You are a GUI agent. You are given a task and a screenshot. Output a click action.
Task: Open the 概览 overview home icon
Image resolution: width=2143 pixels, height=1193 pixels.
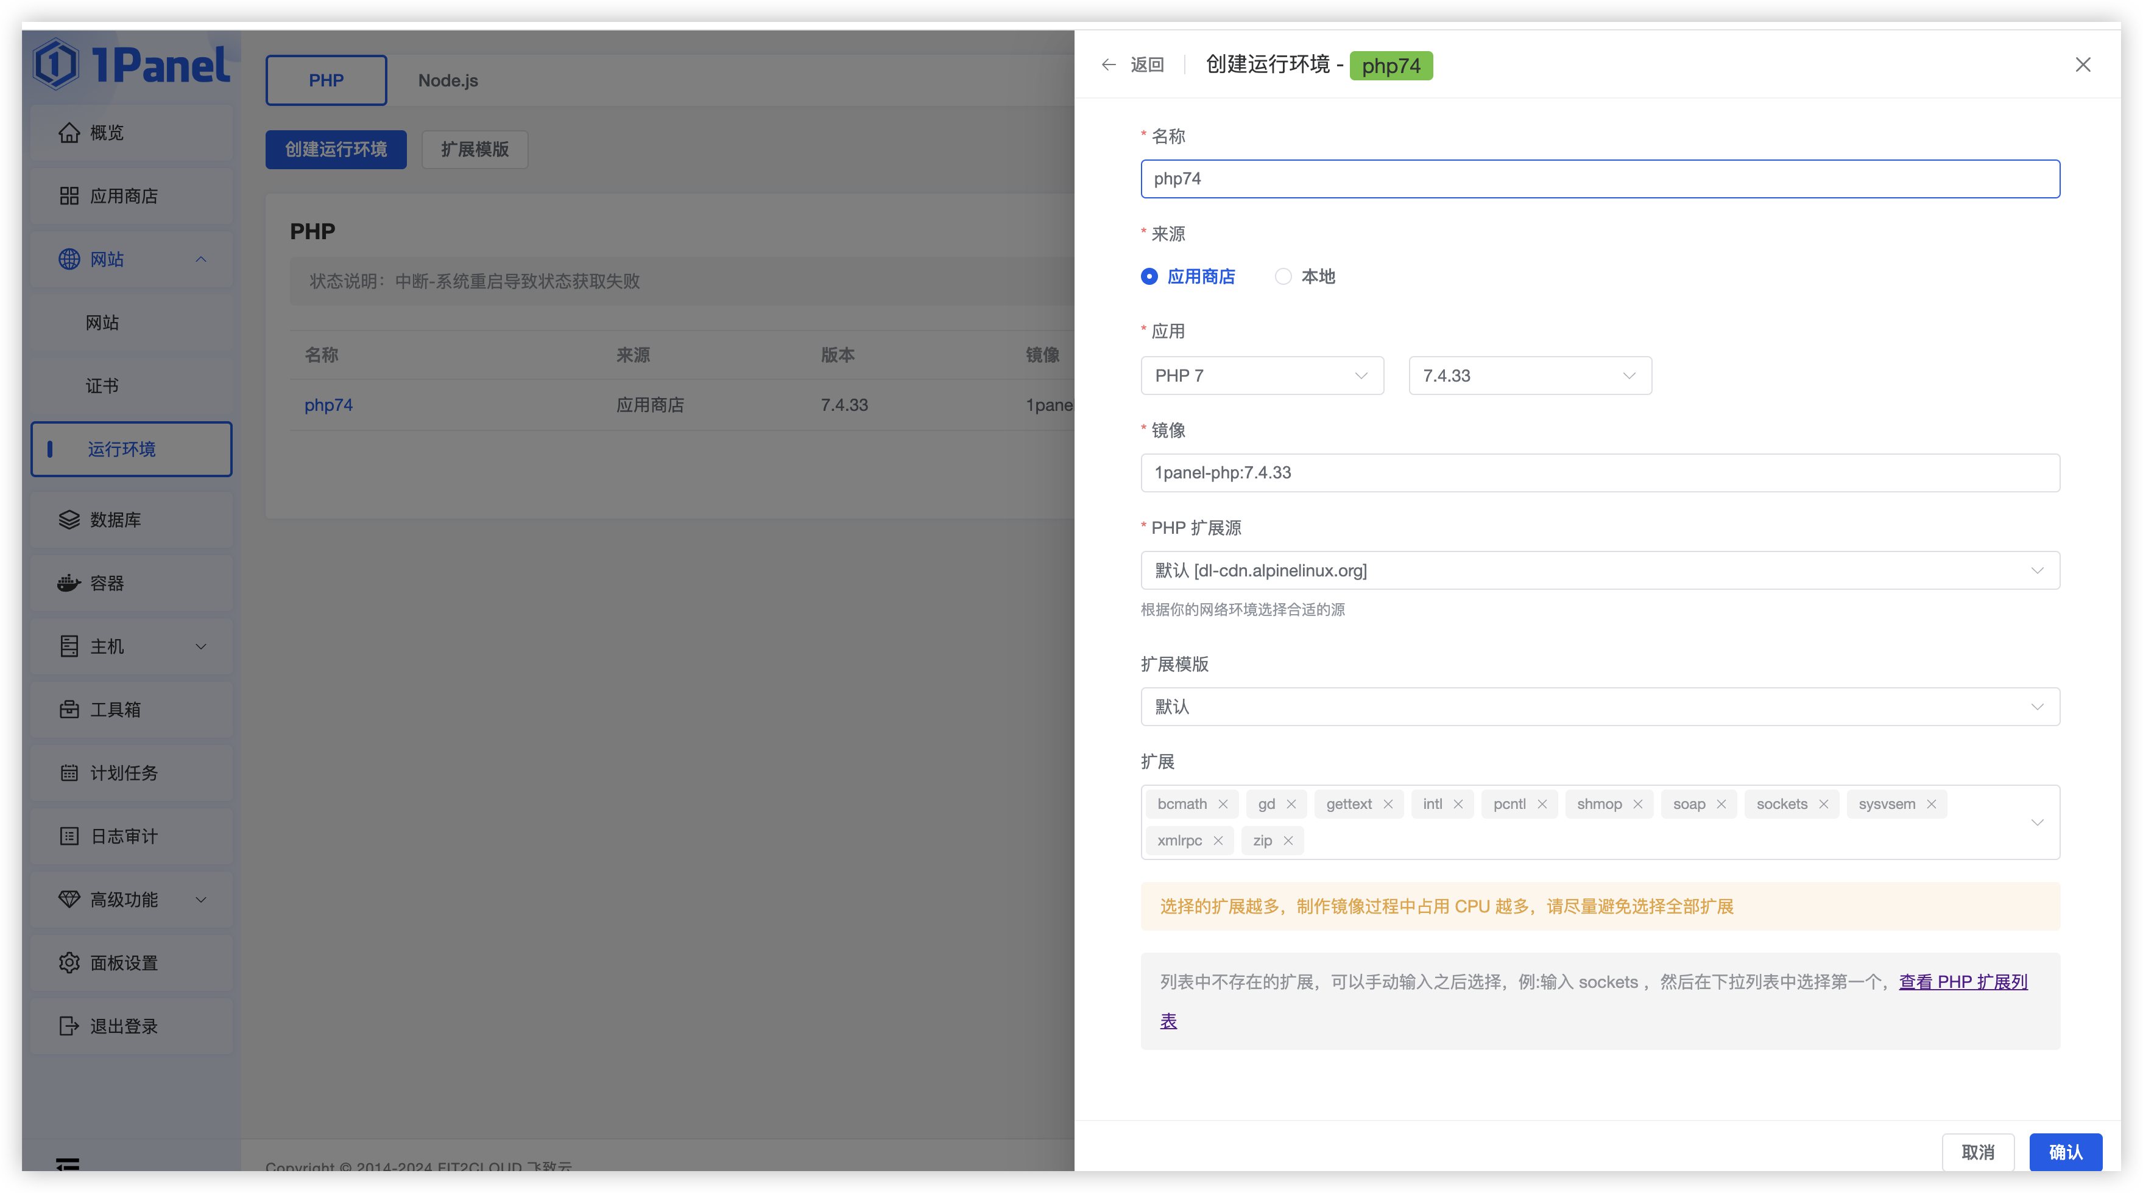coord(69,132)
